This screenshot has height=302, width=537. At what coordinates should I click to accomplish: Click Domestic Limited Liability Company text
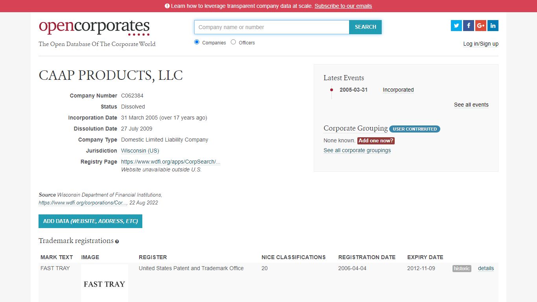165,140
